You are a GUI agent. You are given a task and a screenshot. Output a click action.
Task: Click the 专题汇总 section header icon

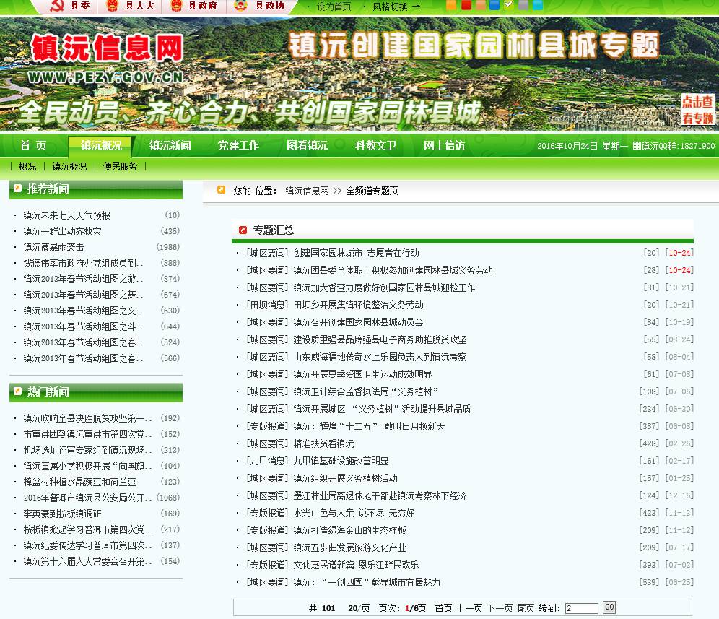pos(243,230)
